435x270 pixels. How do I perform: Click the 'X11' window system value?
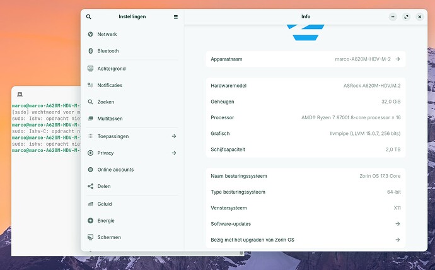tap(397, 208)
